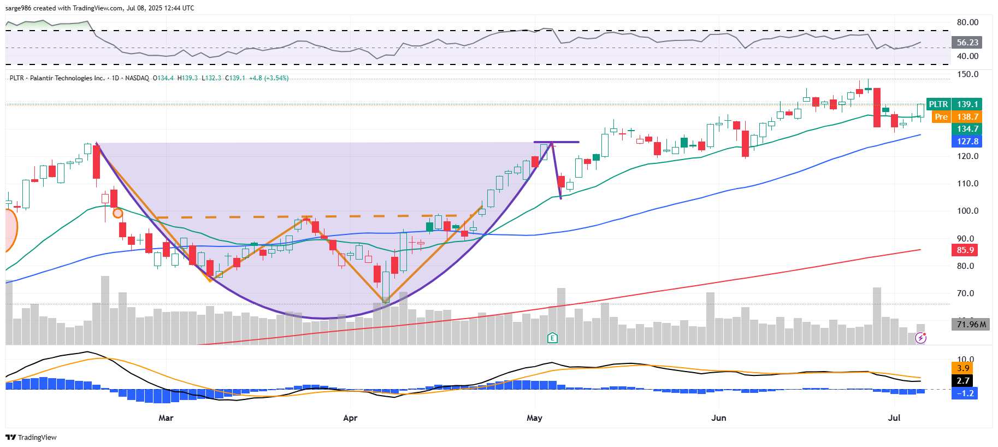
Task: Select the small orange circle annotation
Action: [117, 213]
